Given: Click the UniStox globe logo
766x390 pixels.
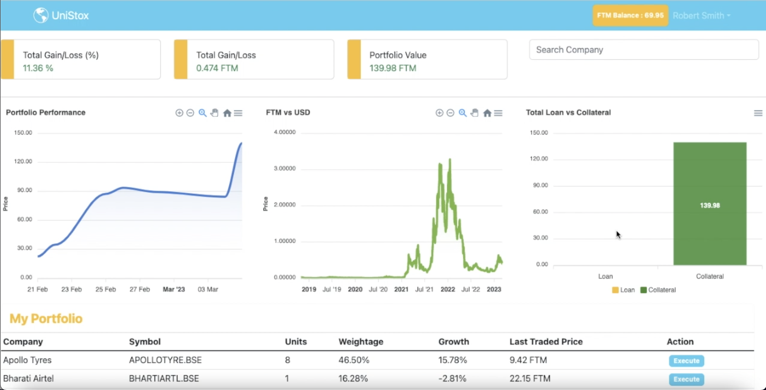Looking at the screenshot, I should (x=41, y=15).
